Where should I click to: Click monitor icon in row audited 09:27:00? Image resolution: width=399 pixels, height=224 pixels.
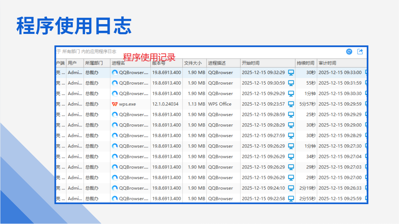coord(291,178)
